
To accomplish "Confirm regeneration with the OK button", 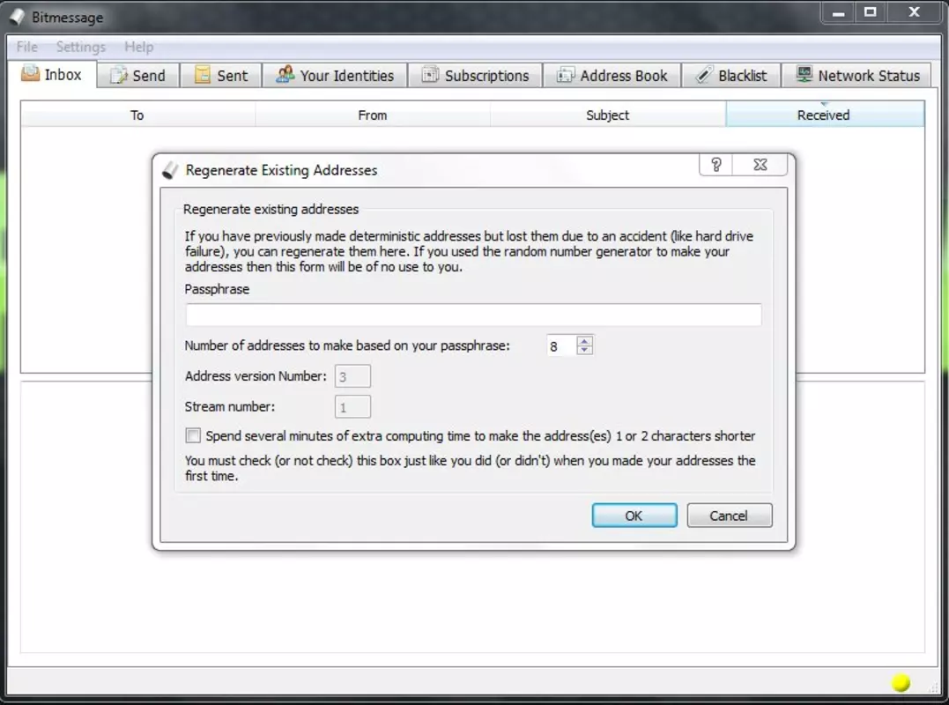I will [x=634, y=516].
